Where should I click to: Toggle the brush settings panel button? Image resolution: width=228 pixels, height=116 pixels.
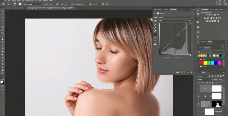[x=20, y=4]
